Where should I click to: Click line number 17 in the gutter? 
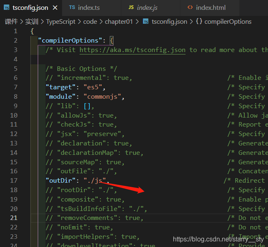tap(14, 181)
